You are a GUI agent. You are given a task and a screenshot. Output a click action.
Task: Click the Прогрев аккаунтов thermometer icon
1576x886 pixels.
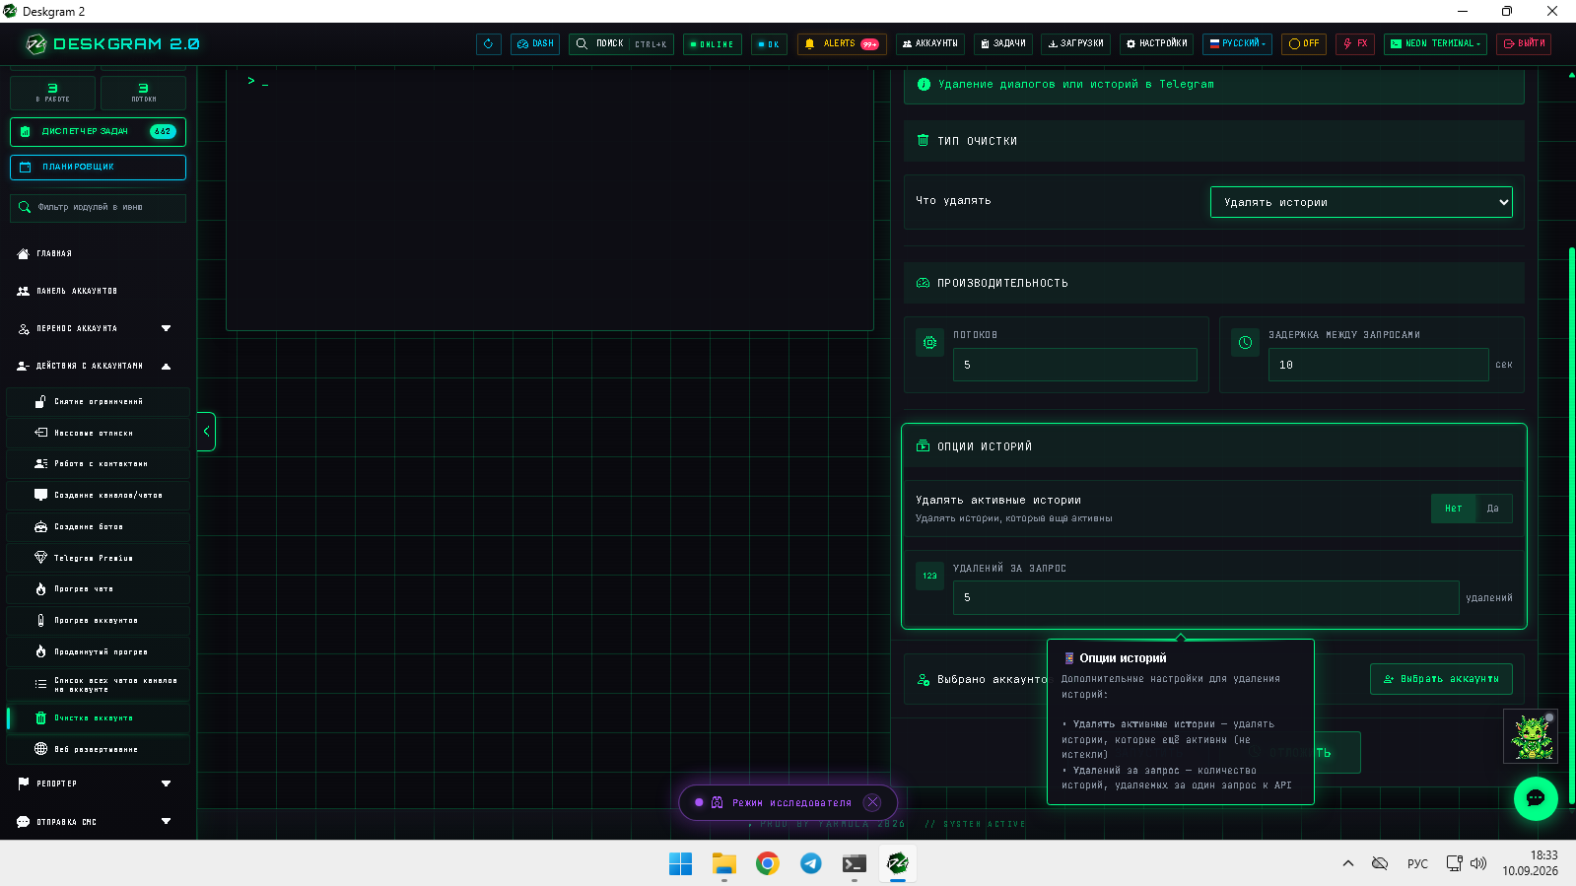tap(40, 621)
